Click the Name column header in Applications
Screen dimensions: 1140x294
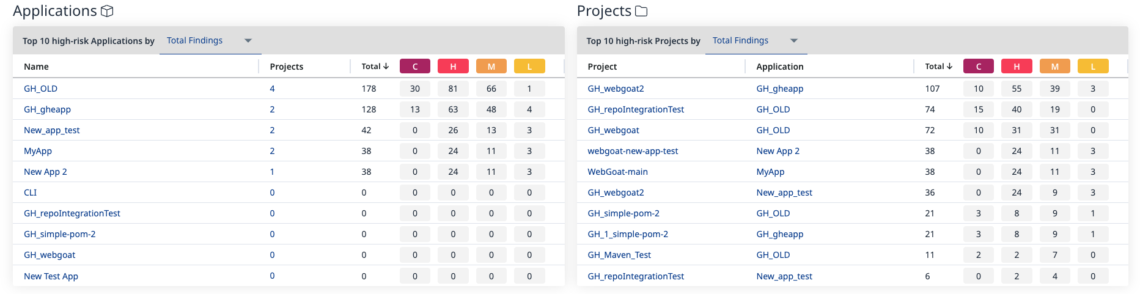coord(36,67)
